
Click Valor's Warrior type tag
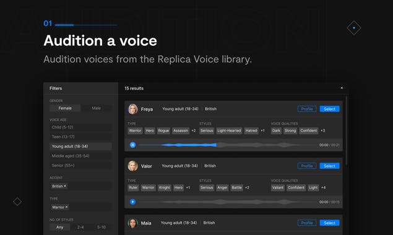coord(148,187)
